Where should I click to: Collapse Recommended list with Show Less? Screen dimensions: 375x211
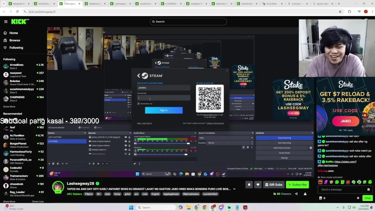tap(38, 202)
